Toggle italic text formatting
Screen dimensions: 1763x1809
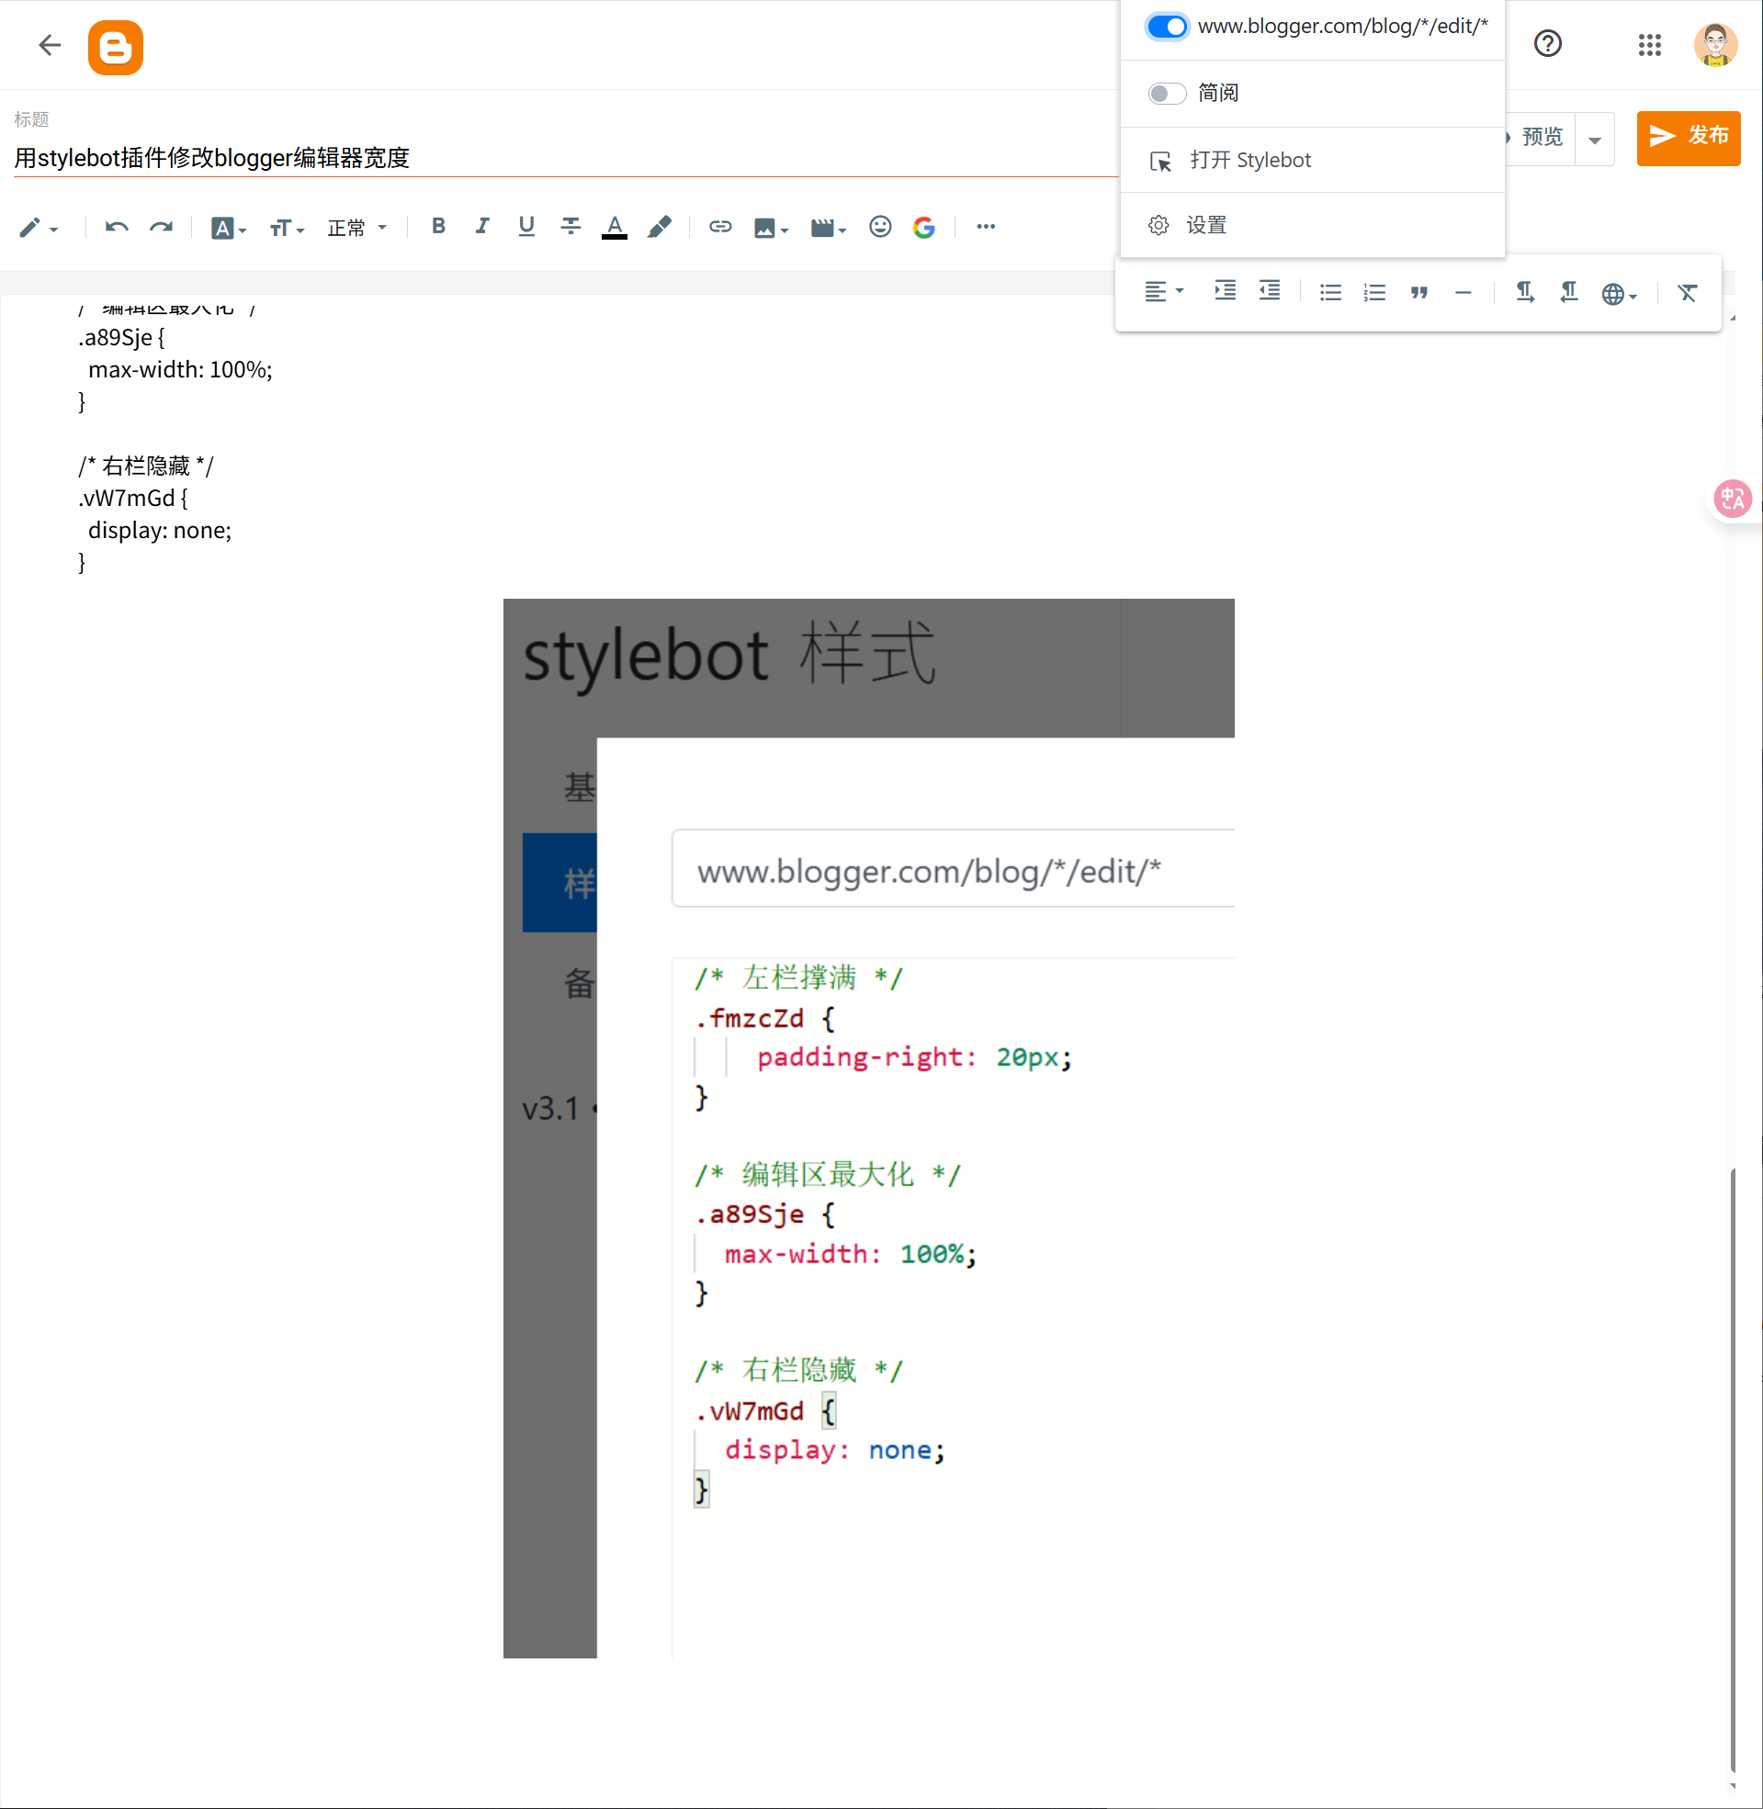tap(481, 227)
